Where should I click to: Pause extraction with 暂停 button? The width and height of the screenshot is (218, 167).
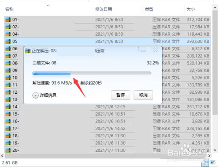pyautogui.click(x=120, y=95)
